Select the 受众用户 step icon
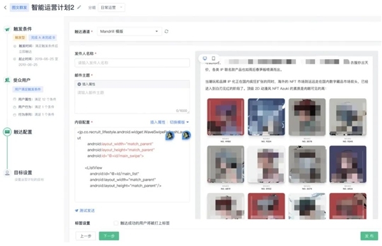Screen dimensions: 382x246 pos(7,80)
